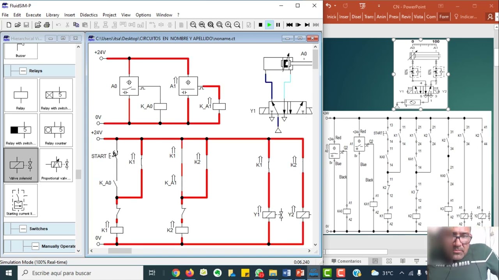Open Word from the taskbar

tap(287, 273)
